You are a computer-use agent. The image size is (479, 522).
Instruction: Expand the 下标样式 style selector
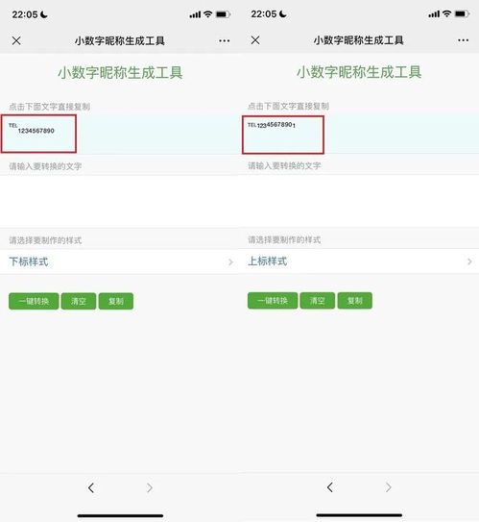120,261
